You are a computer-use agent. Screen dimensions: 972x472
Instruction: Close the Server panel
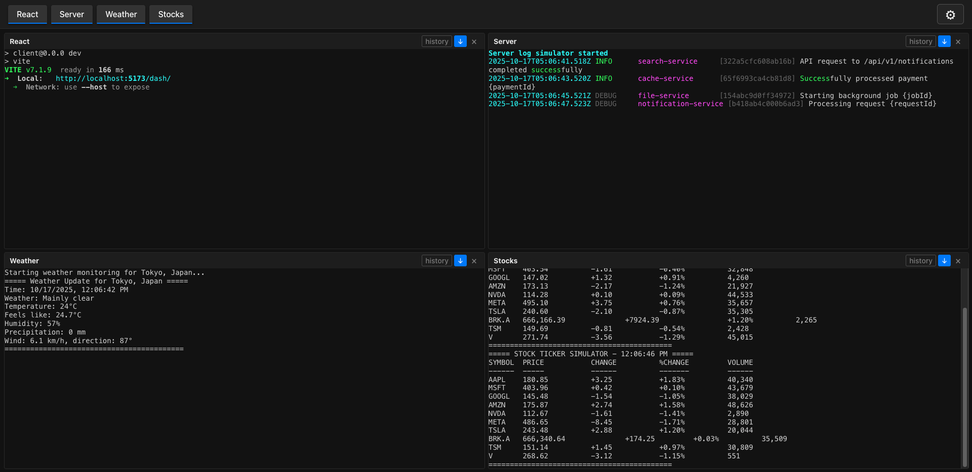pyautogui.click(x=958, y=41)
